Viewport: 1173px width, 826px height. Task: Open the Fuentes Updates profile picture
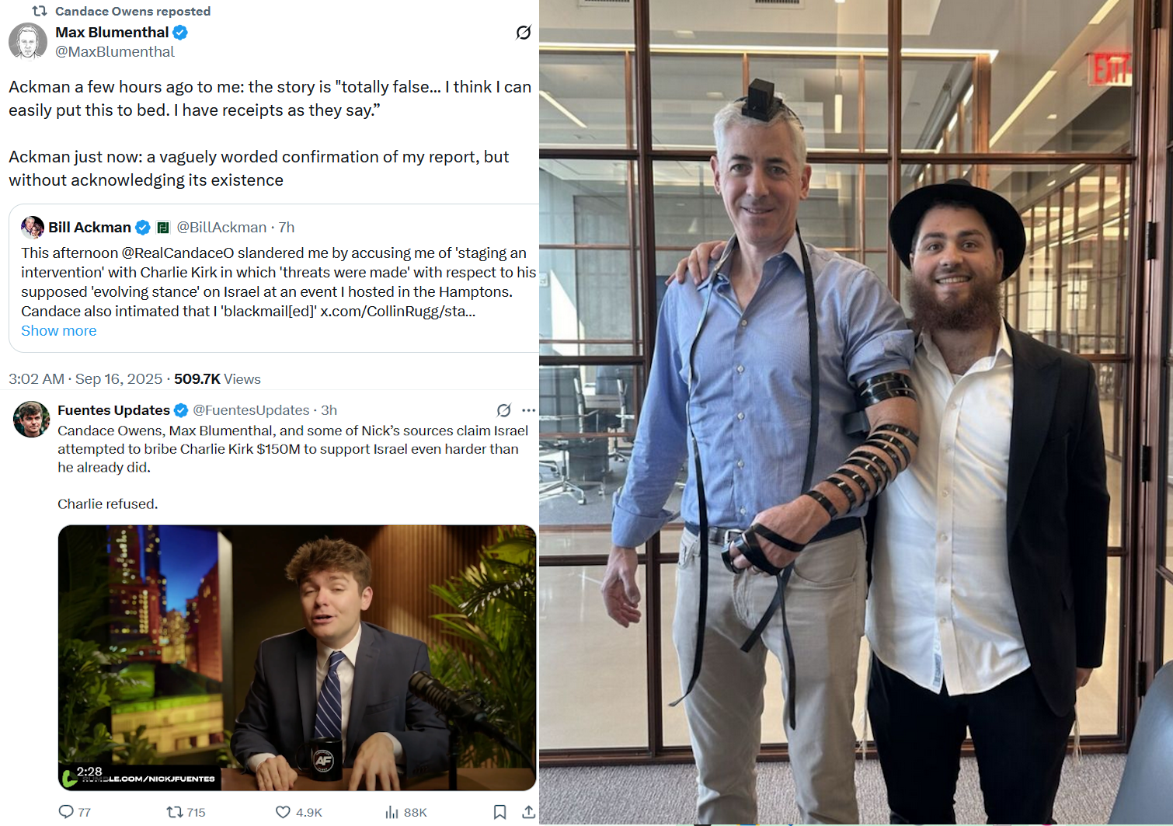(32, 420)
